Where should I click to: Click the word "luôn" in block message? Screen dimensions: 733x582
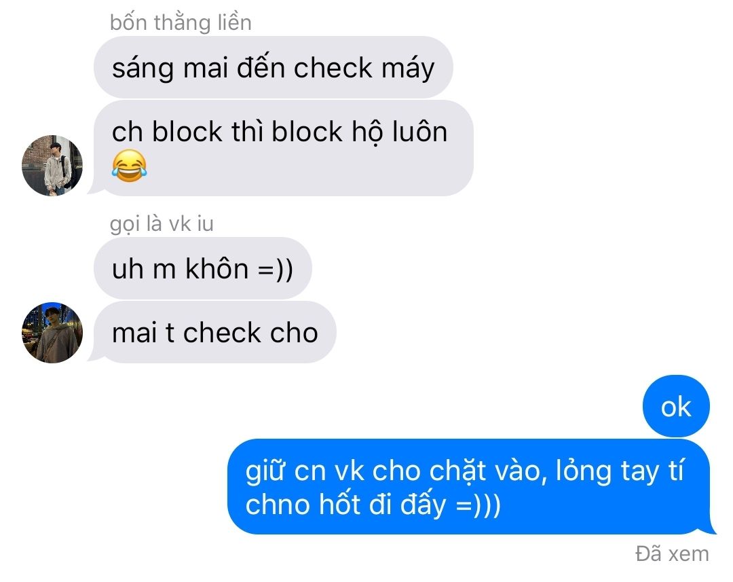[x=420, y=132]
